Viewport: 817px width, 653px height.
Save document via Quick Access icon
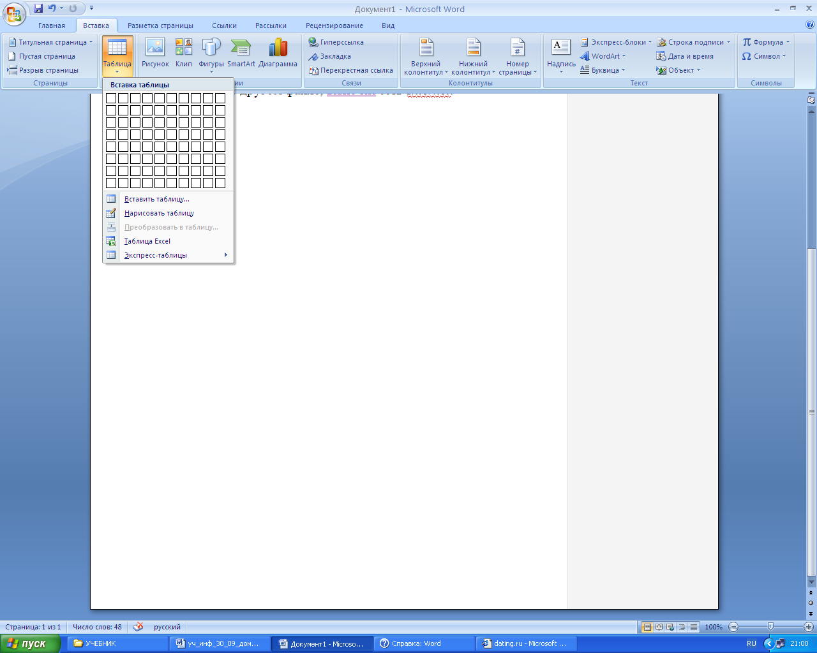coord(38,8)
